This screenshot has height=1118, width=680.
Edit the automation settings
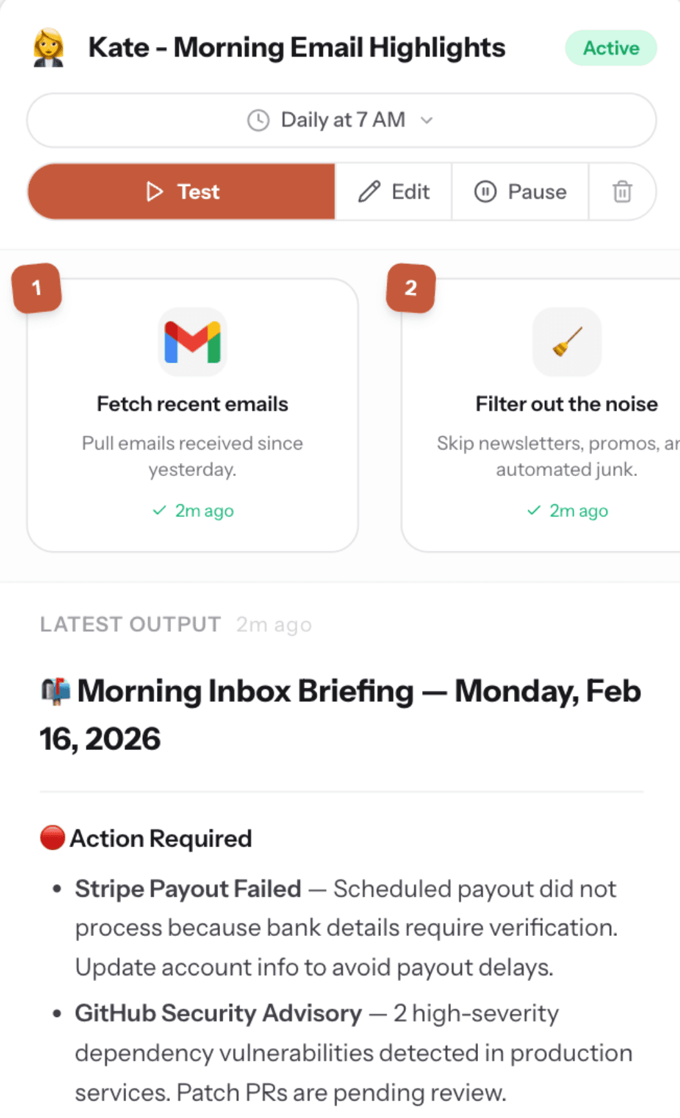(x=393, y=192)
